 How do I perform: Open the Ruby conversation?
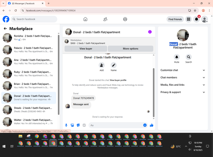29,74
